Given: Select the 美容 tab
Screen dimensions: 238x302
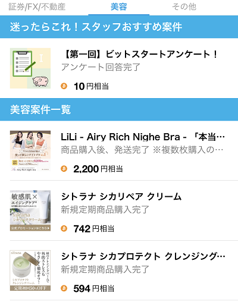Looking at the screenshot, I should pos(119,7).
